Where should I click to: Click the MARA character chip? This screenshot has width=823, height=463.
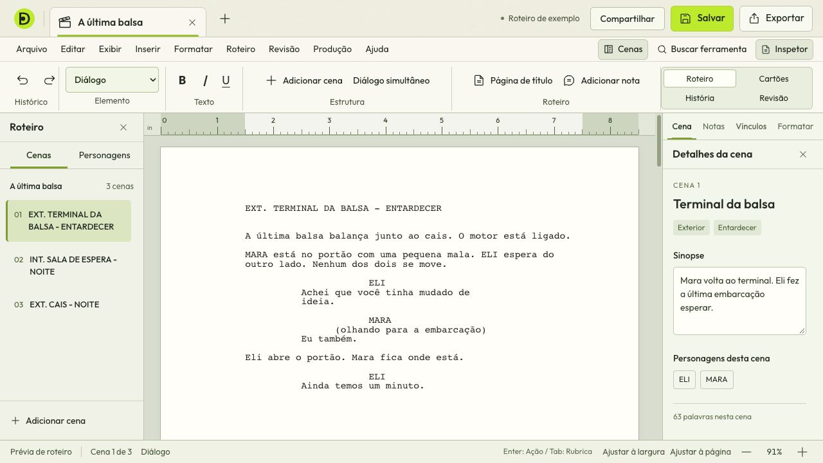click(716, 379)
